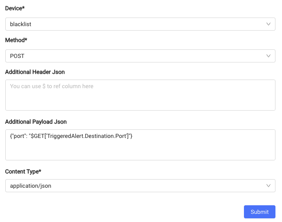Submit the form with the Submit button
This screenshot has width=282, height=222.
click(259, 212)
